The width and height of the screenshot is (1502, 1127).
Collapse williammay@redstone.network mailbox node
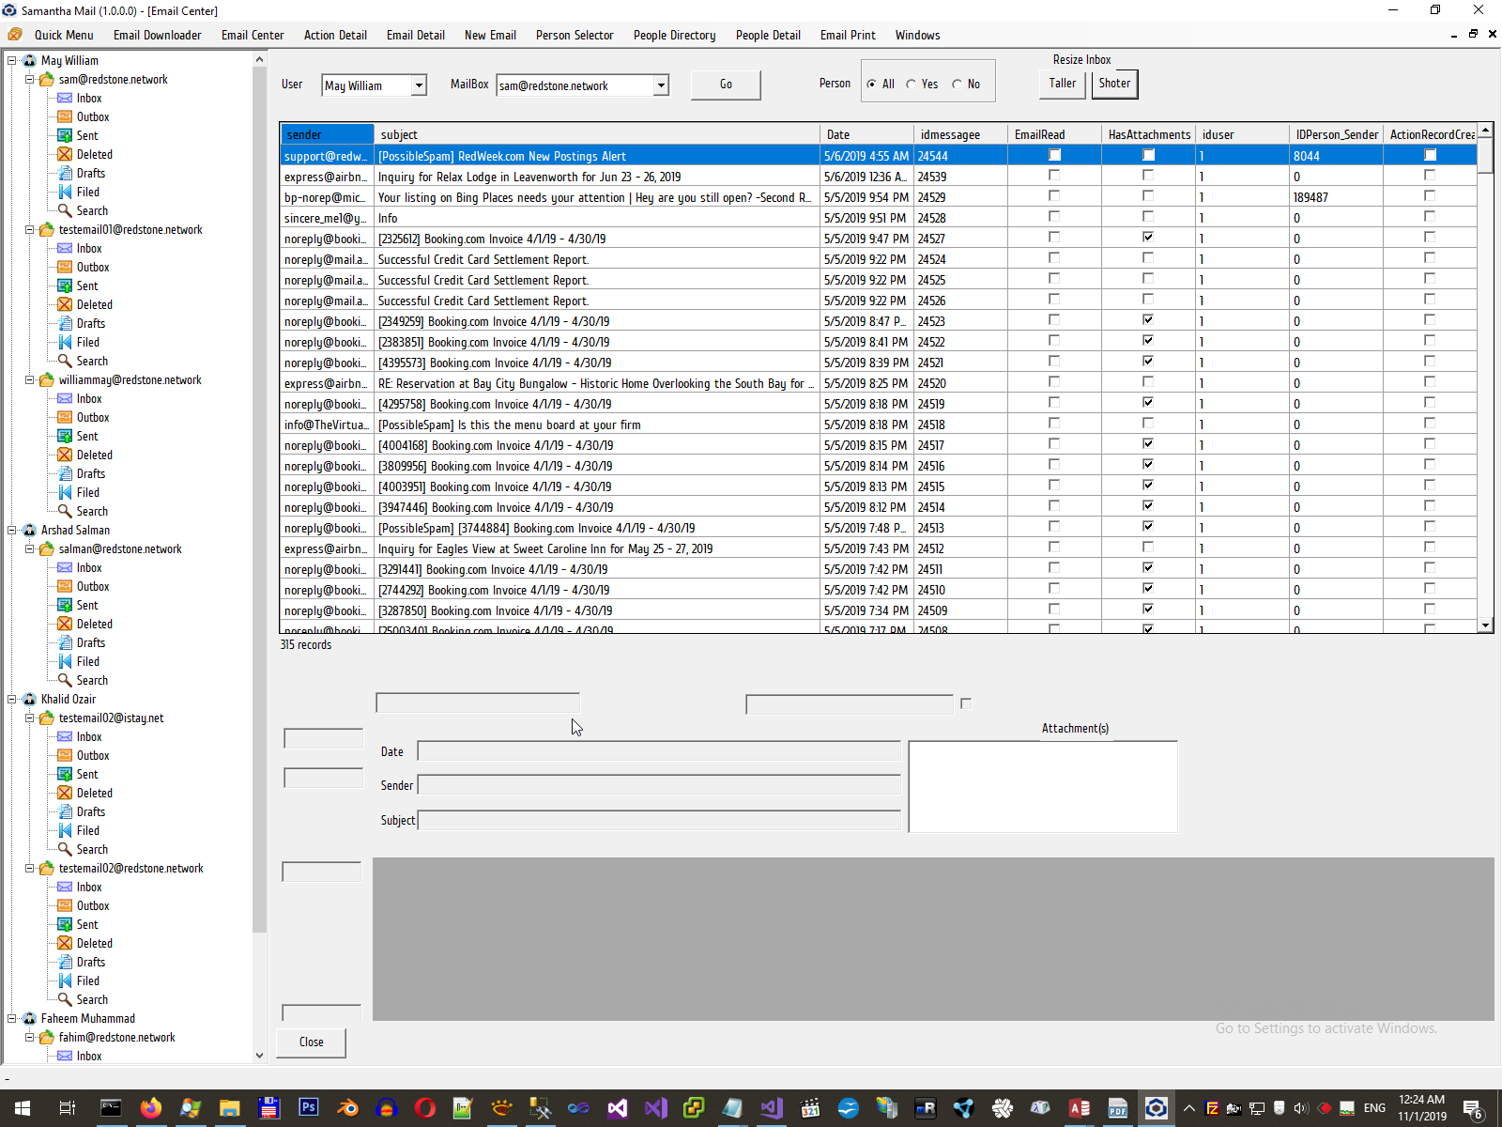(x=30, y=379)
